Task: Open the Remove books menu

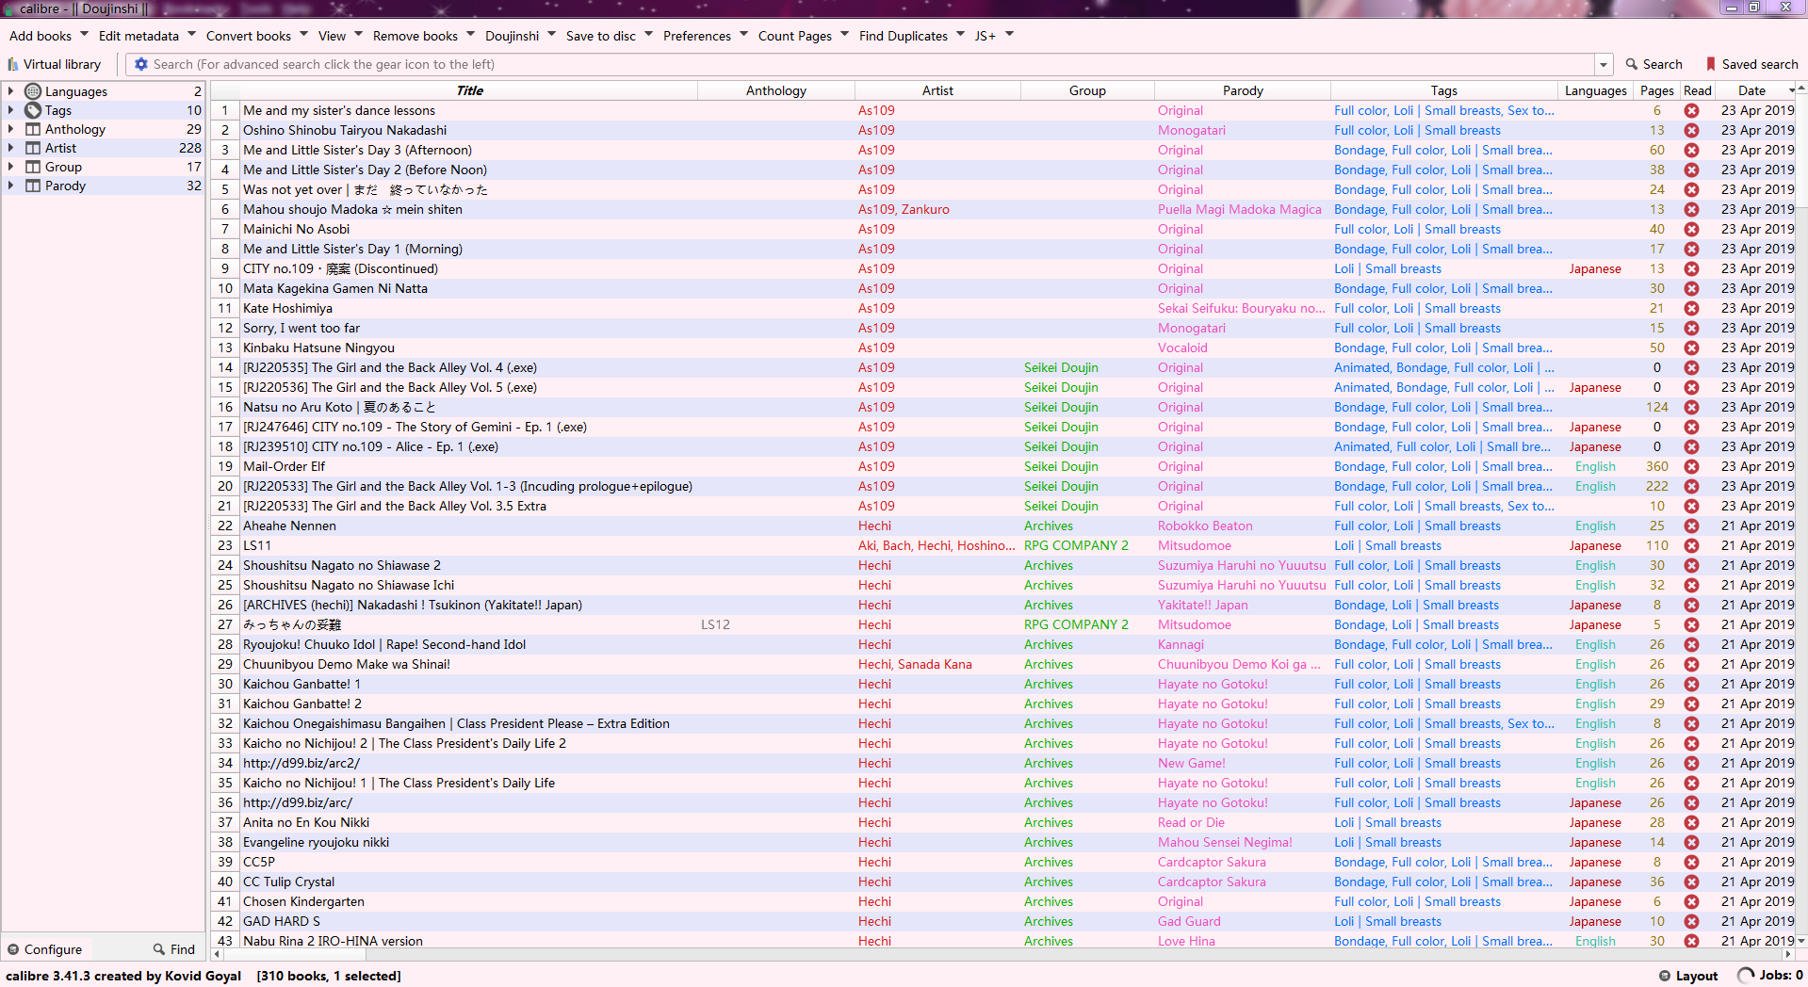Action: 415,36
